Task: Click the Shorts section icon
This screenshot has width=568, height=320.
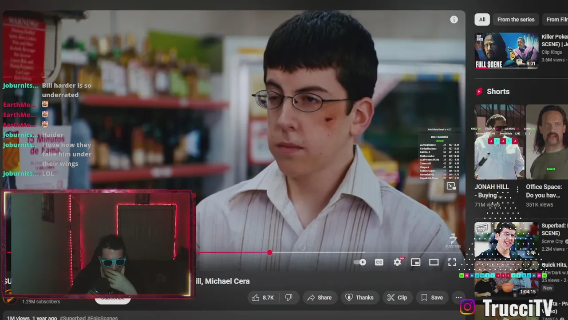Action: coord(479,92)
